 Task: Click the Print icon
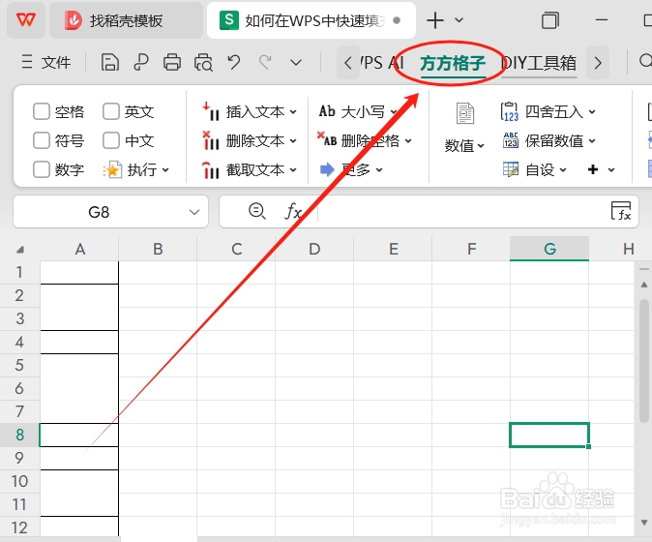[172, 62]
